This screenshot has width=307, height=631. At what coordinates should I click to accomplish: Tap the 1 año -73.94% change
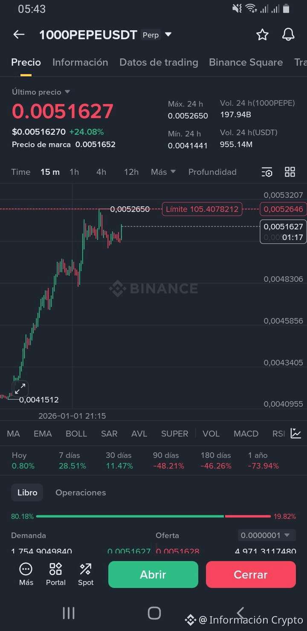coord(263,460)
